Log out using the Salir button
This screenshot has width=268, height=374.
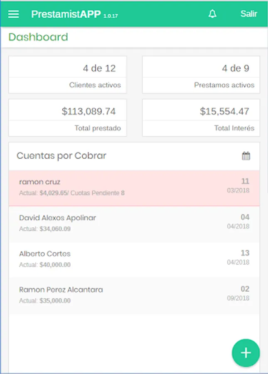249,14
